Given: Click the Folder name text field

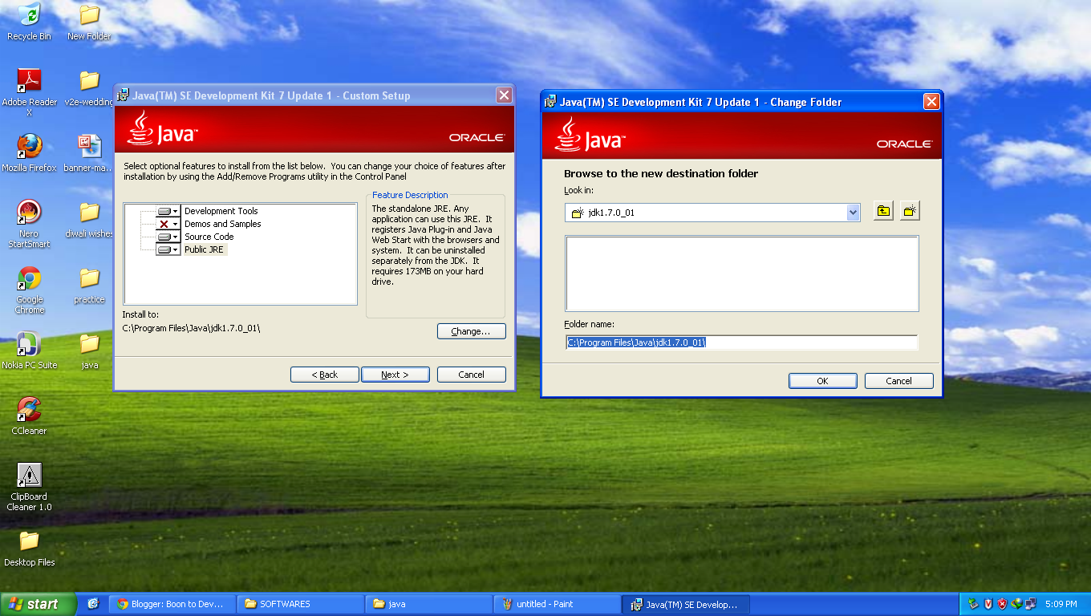Looking at the screenshot, I should [x=741, y=342].
